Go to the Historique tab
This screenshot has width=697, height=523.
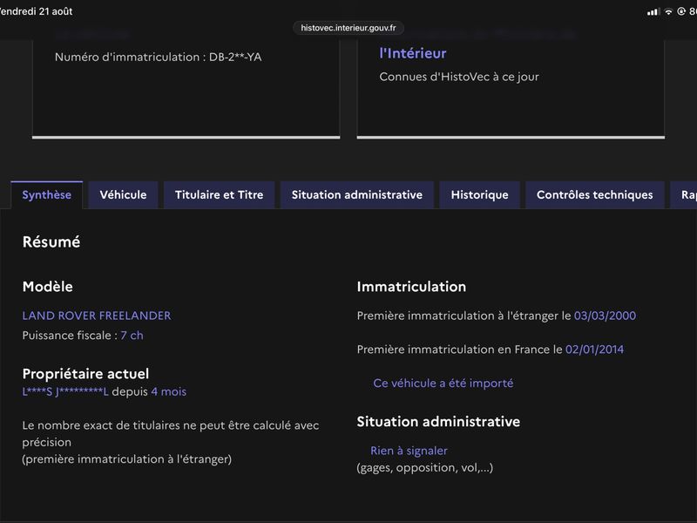(480, 194)
